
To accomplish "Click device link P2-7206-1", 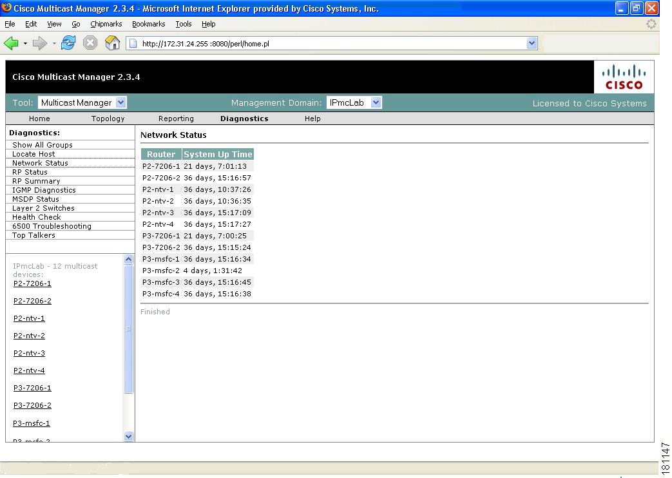I will [x=32, y=284].
